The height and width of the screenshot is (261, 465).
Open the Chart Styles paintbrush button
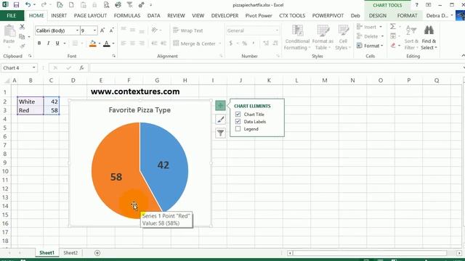tap(220, 119)
